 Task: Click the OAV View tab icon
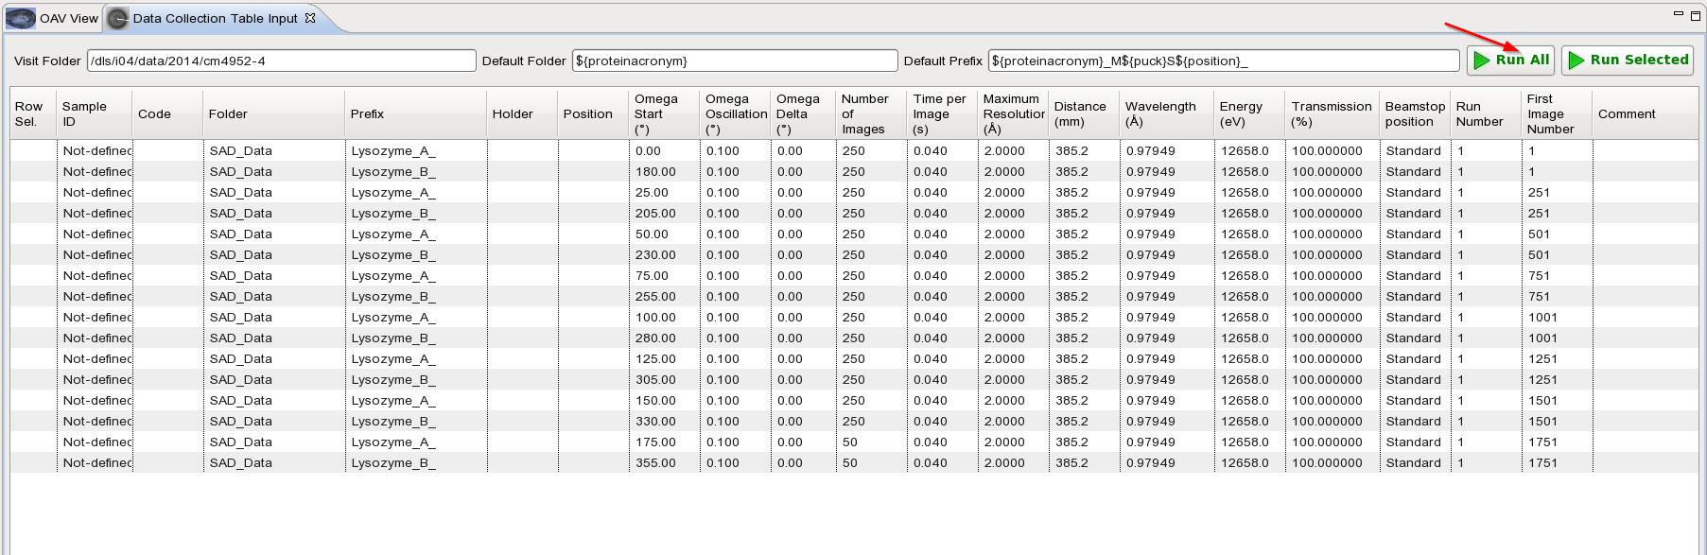tap(20, 18)
